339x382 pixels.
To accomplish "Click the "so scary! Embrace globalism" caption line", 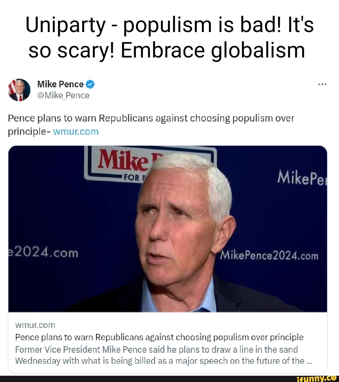I will pyautogui.click(x=167, y=50).
